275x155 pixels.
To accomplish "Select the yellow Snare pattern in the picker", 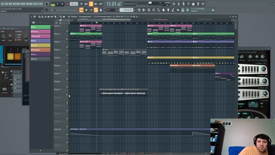I will (40, 45).
